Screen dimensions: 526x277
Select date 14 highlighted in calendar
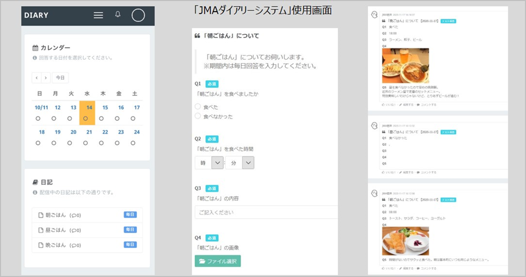pyautogui.click(x=87, y=108)
